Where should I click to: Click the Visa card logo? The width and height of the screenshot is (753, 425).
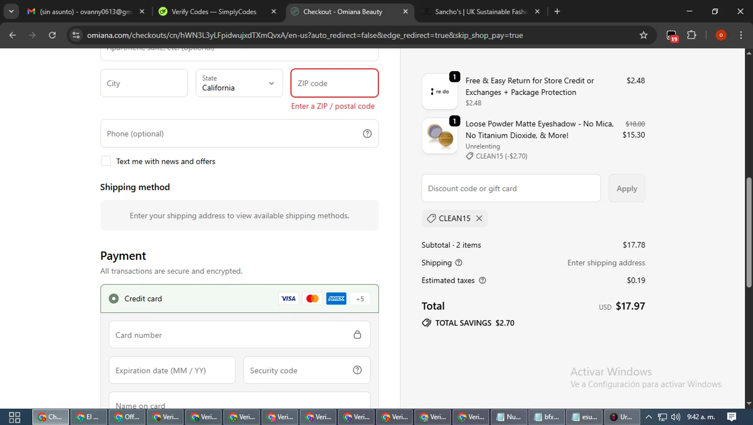(x=288, y=299)
